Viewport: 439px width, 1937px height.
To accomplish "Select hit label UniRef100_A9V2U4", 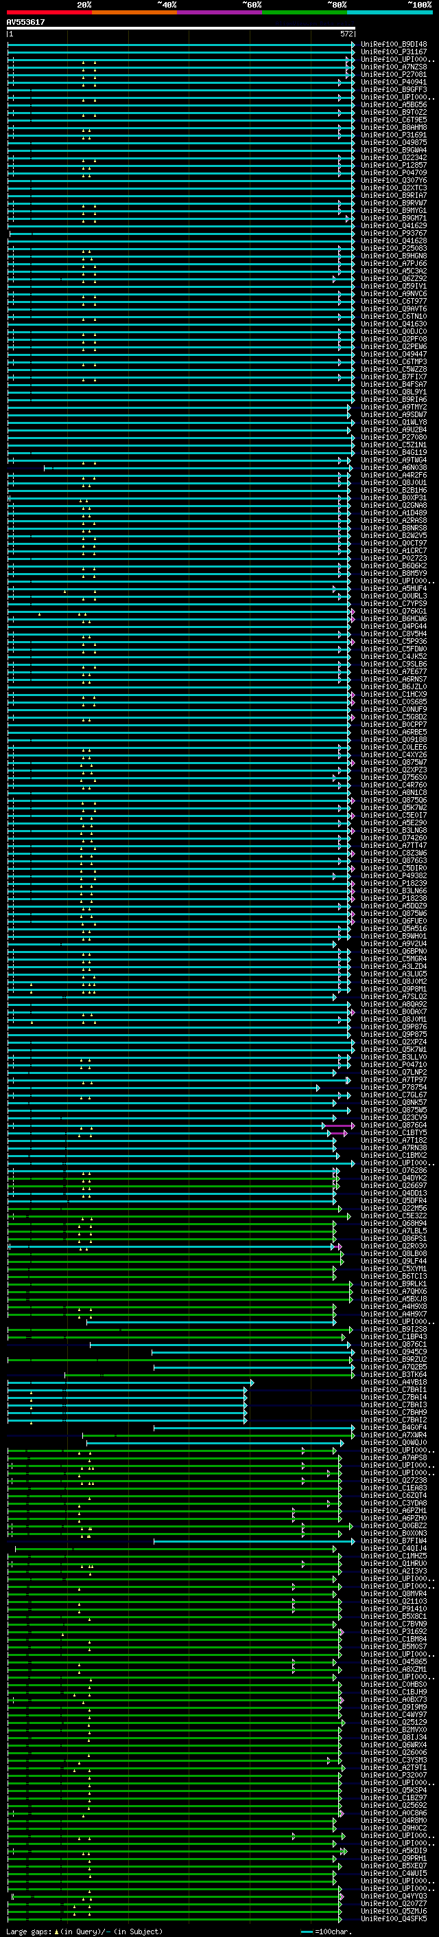I will (394, 943).
